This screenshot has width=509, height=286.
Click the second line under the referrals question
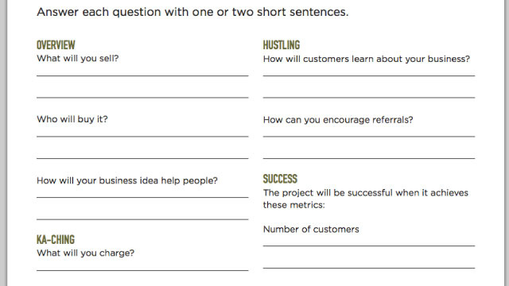(x=369, y=158)
